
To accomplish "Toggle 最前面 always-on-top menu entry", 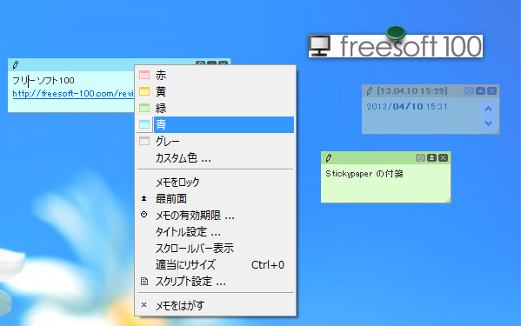I will 216,198.
